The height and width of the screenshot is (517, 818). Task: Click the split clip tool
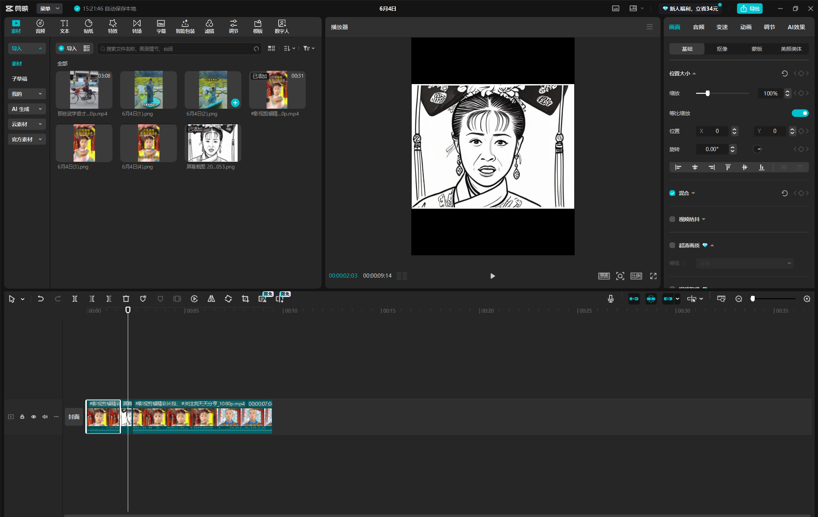(75, 299)
